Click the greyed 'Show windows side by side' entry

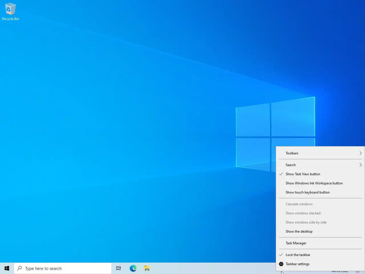tap(320, 222)
